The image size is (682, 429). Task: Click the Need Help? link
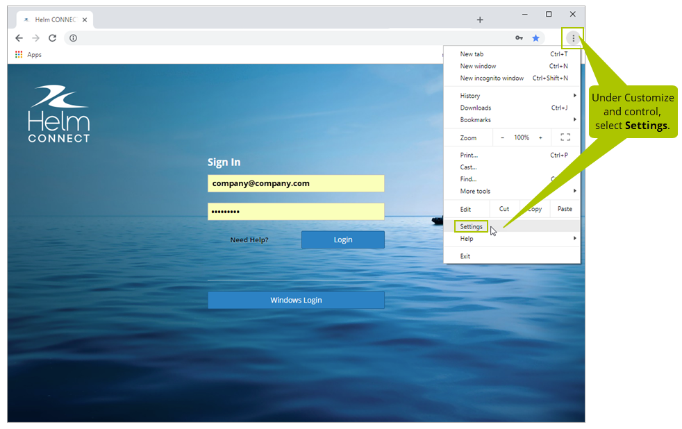click(249, 239)
